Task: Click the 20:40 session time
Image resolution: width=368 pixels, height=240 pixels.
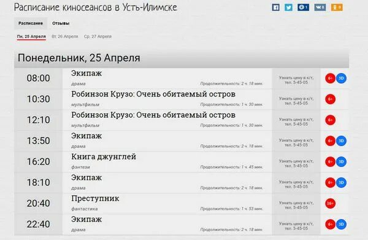Action: pyautogui.click(x=38, y=203)
